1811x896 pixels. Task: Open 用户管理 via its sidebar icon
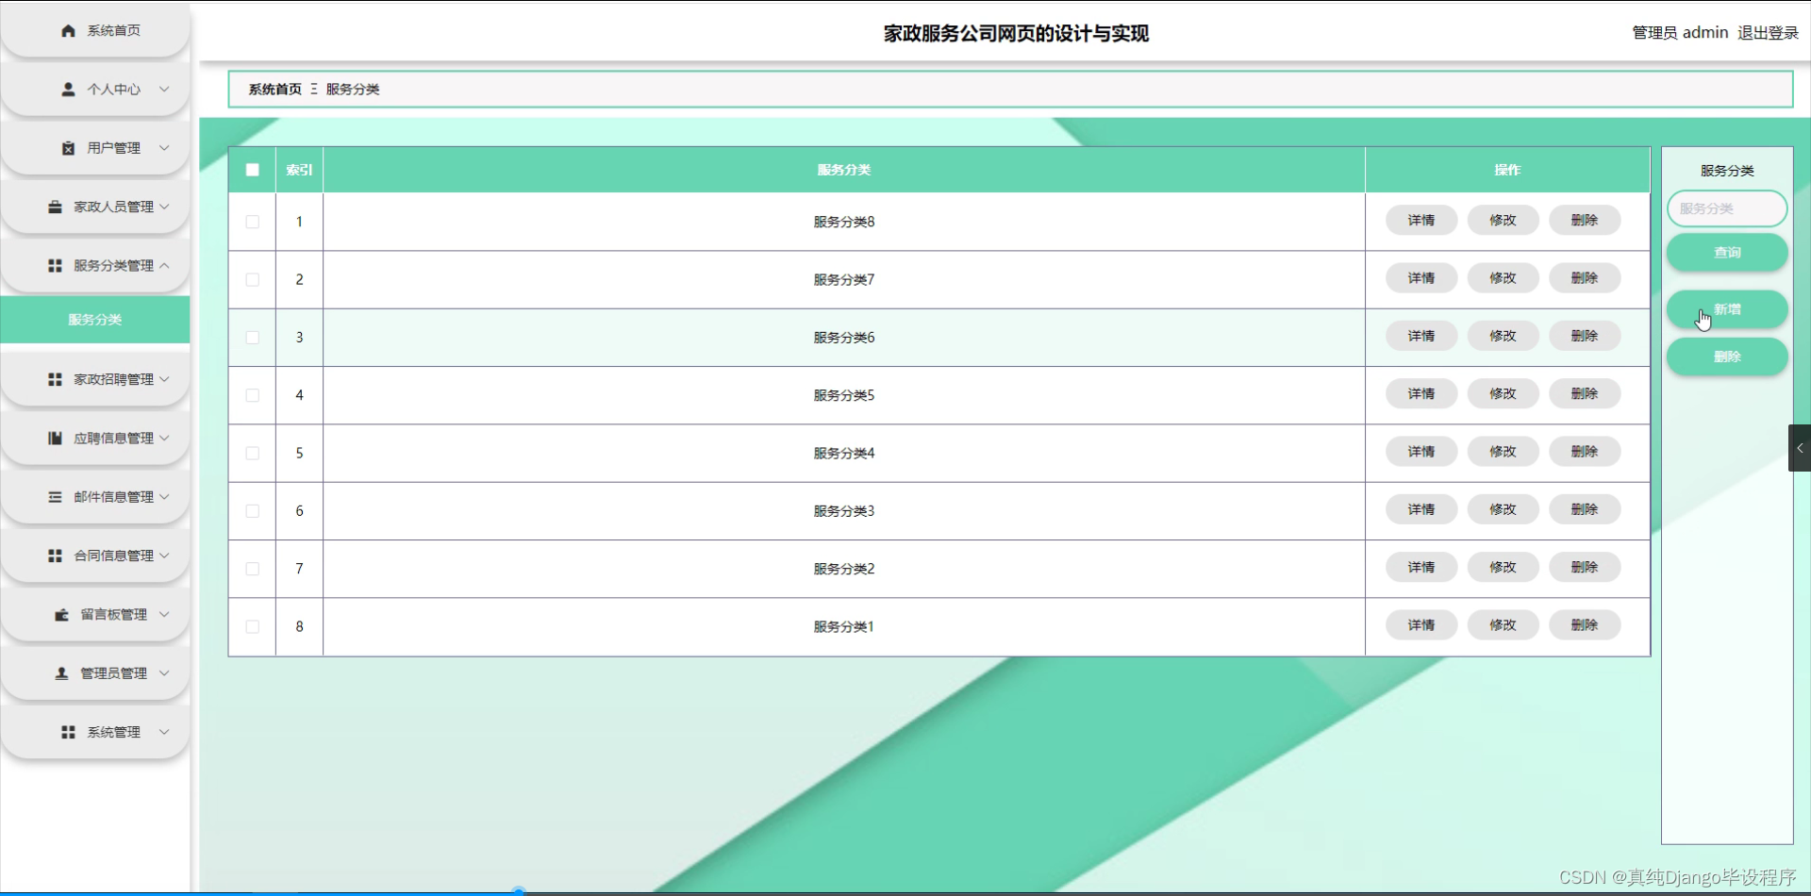[66, 147]
